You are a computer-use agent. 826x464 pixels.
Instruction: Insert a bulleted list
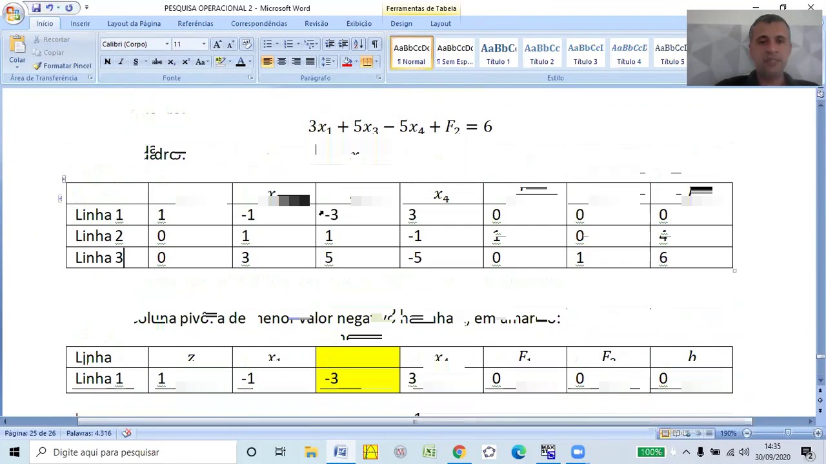click(267, 44)
